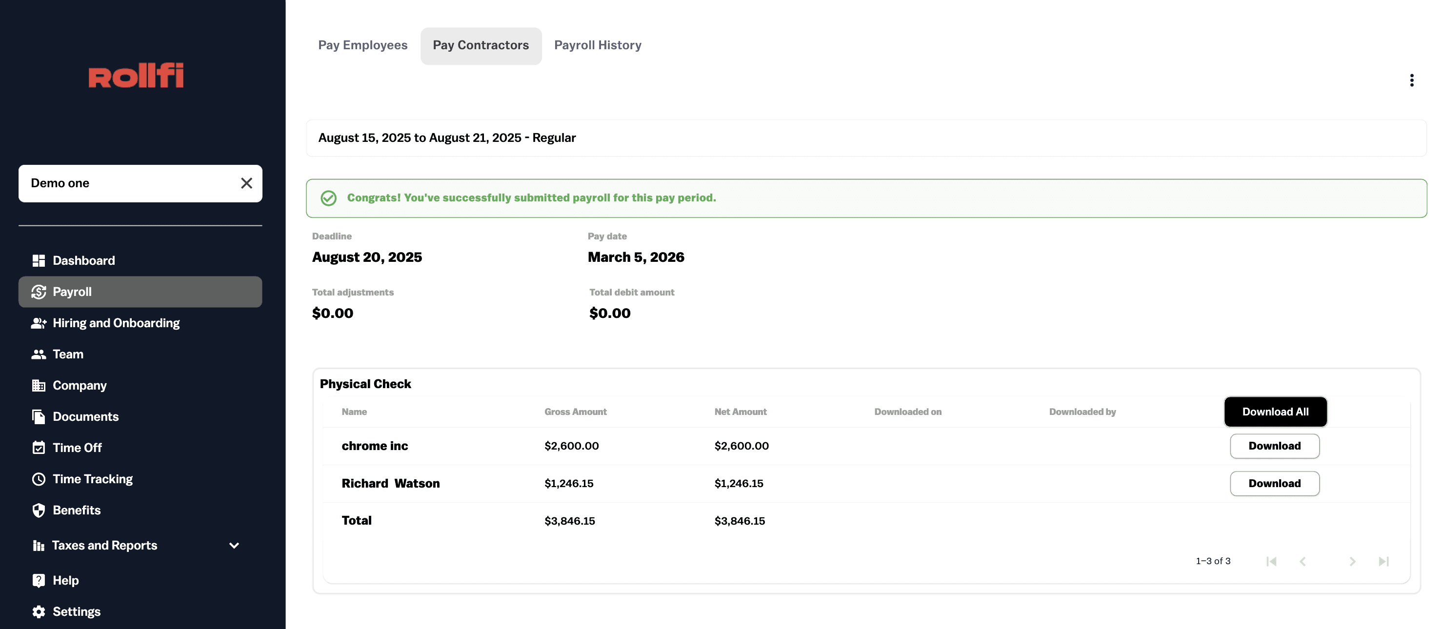
Task: Click the Benefits shield icon
Action: pyautogui.click(x=38, y=510)
